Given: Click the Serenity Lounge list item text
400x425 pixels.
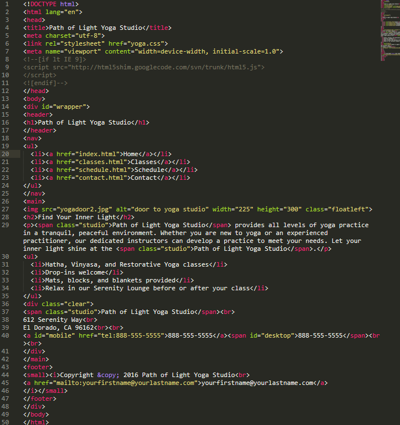Looking at the screenshot, I should coord(148,288).
